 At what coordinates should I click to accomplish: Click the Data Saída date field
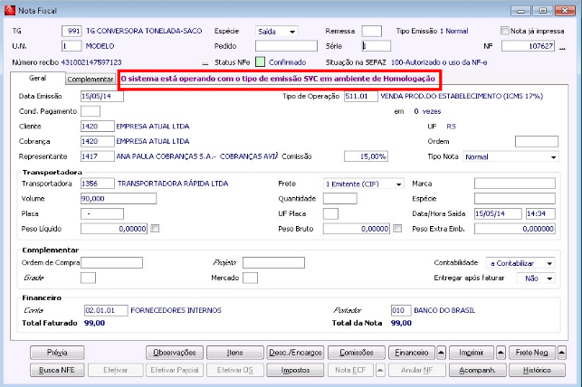[498, 213]
